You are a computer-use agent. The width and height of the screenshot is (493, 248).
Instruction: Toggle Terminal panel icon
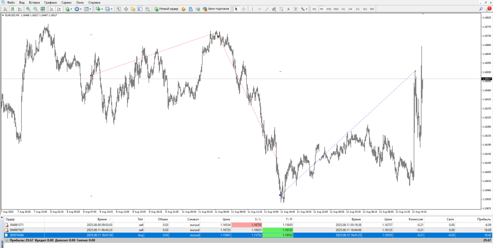point(140,9)
